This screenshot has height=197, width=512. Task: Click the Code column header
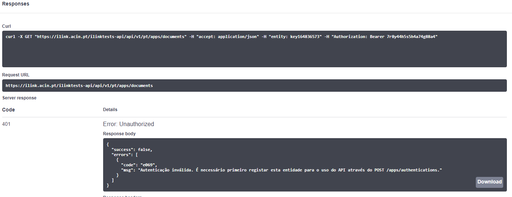click(x=8, y=110)
